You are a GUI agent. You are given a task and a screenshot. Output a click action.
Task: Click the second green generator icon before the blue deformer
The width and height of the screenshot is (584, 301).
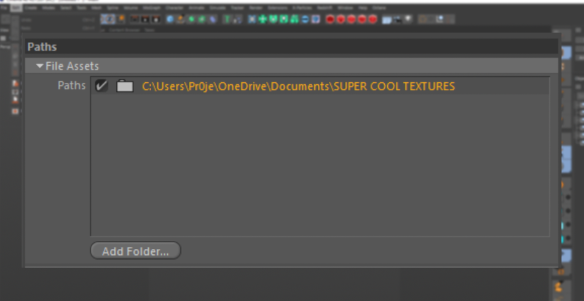[202, 19]
